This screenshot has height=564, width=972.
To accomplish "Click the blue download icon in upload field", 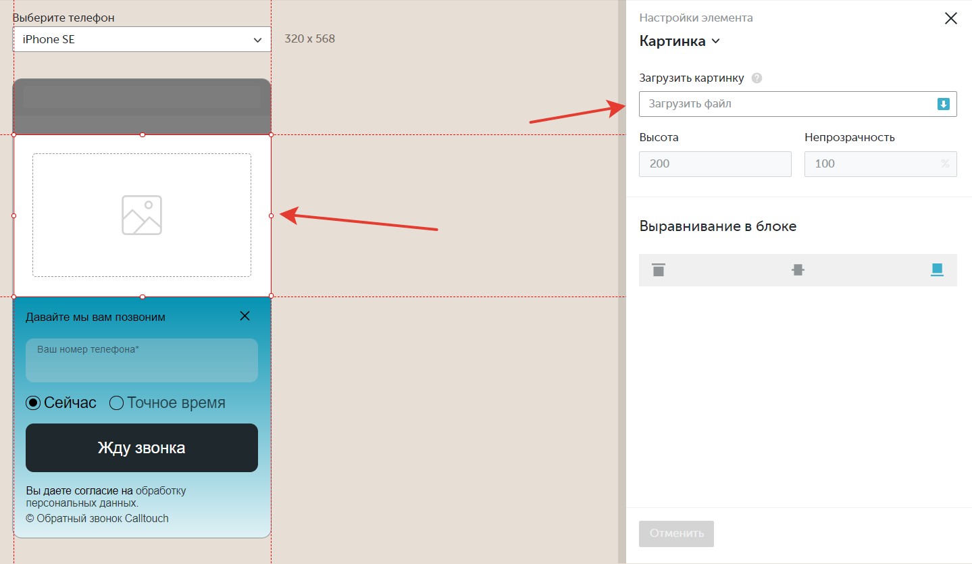I will pyautogui.click(x=944, y=104).
